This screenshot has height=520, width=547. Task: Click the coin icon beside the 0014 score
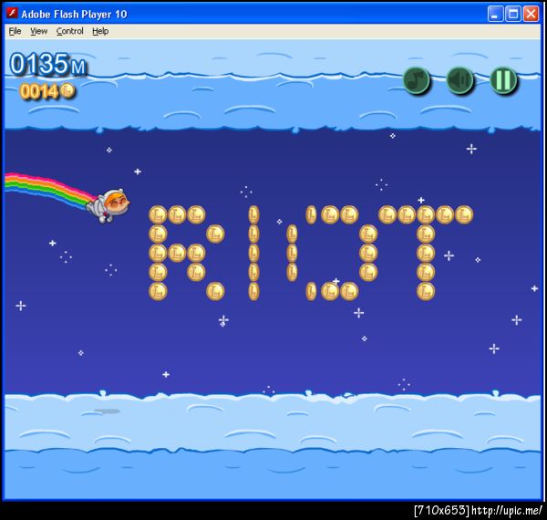[67, 90]
